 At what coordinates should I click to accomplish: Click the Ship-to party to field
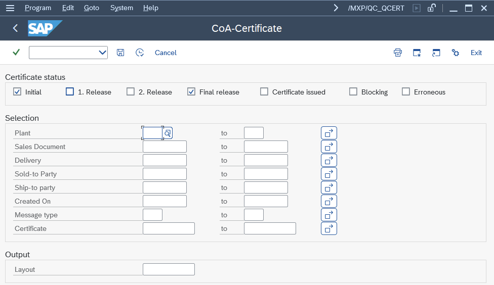click(x=266, y=188)
